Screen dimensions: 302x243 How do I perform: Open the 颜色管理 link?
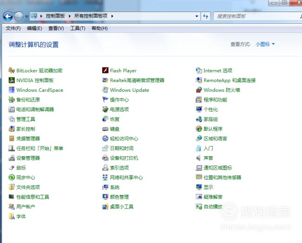point(119,197)
